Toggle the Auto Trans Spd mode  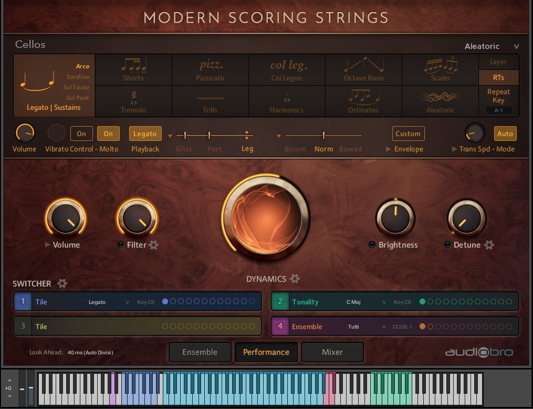point(505,134)
